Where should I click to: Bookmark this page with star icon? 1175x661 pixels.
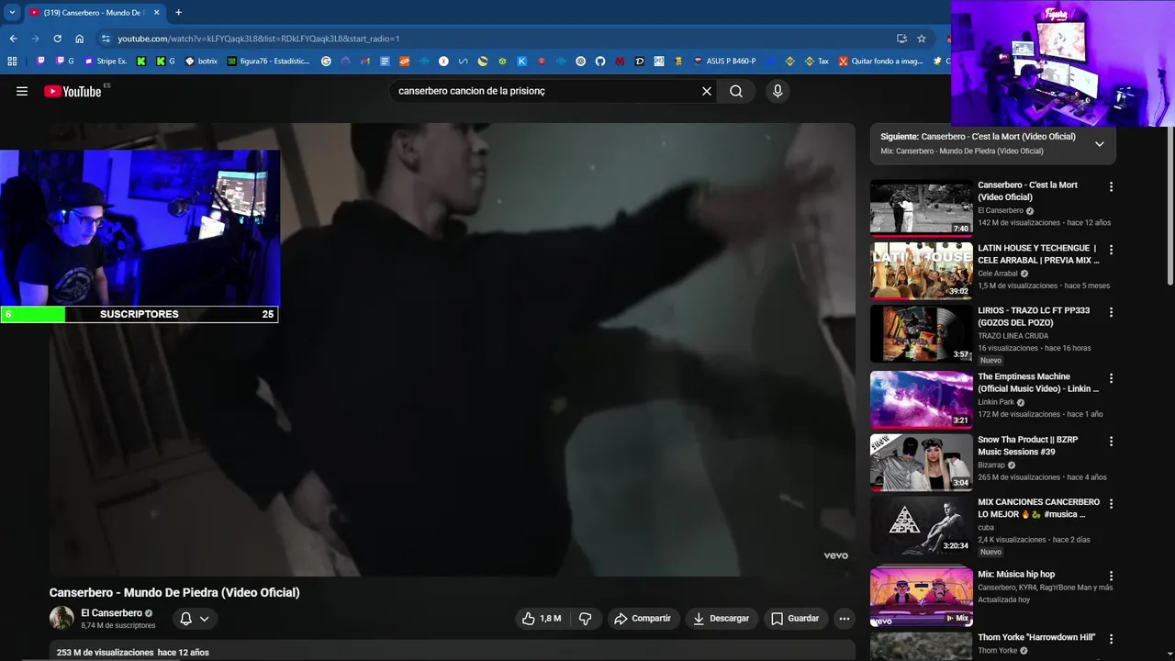click(x=922, y=39)
